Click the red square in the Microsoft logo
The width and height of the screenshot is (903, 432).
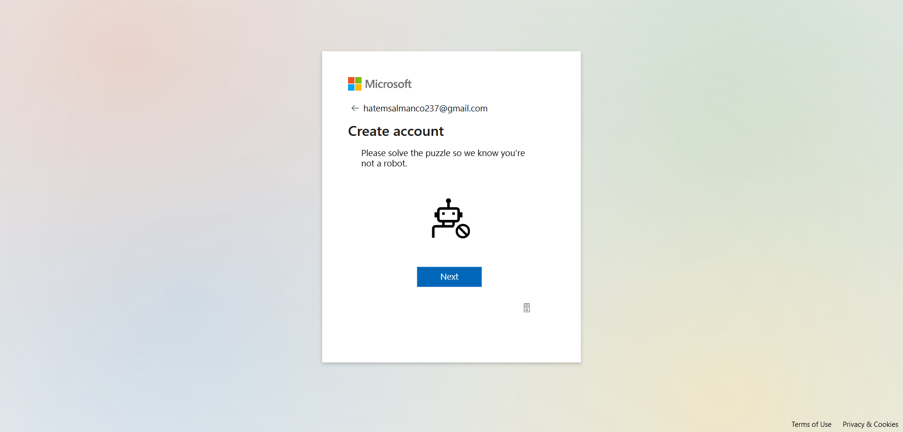coord(351,80)
